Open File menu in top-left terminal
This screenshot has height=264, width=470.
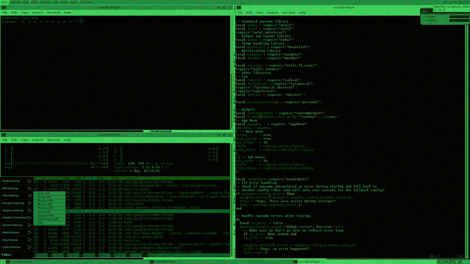click(5, 13)
